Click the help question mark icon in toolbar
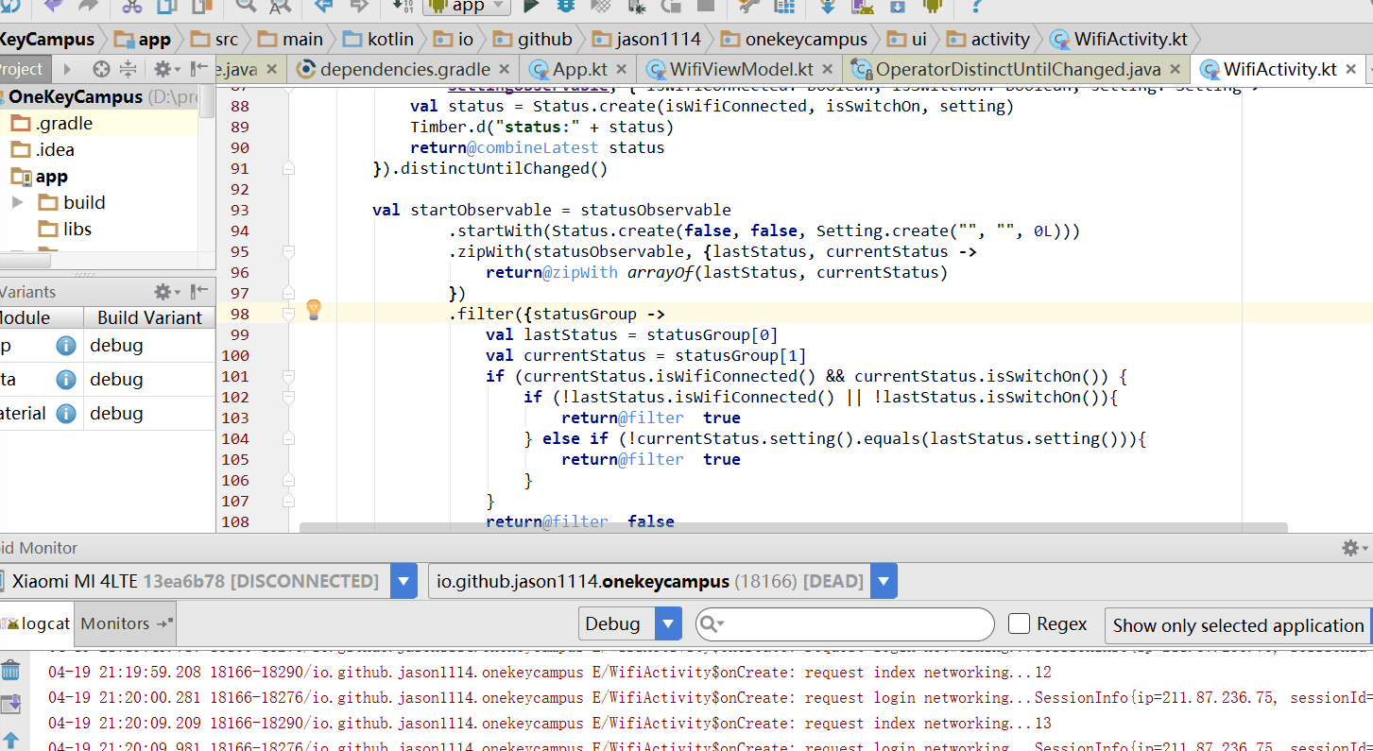The image size is (1373, 751). tap(975, 6)
